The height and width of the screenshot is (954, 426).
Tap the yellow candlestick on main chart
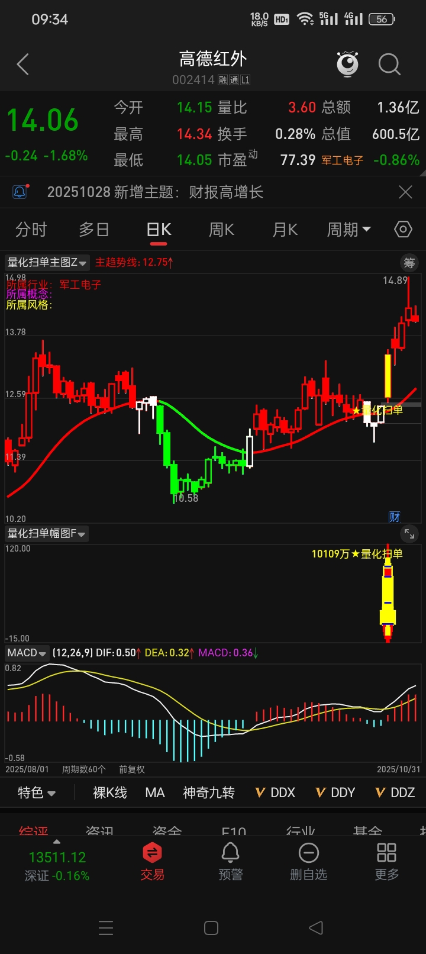click(388, 376)
